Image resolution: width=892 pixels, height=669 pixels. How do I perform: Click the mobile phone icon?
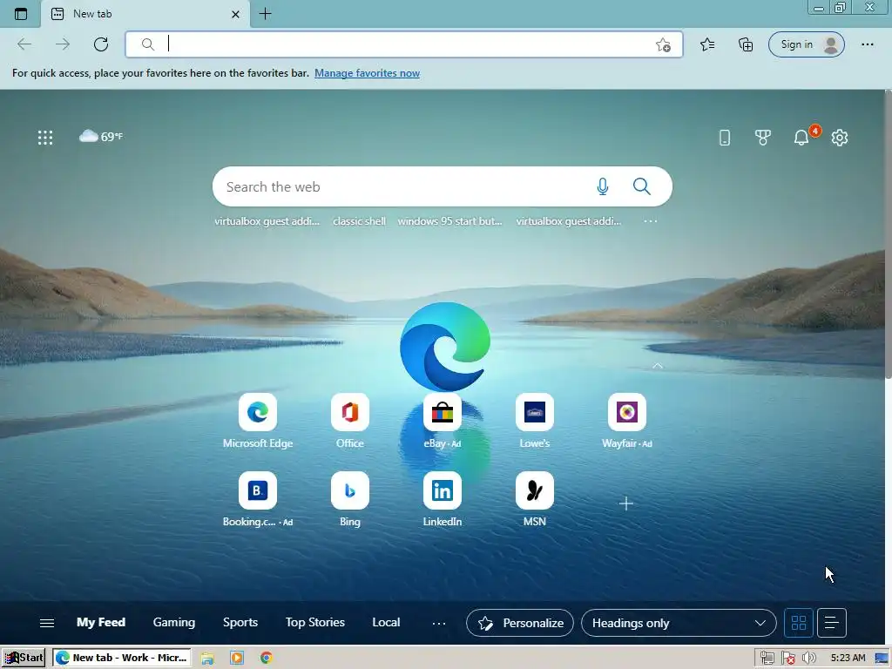724,137
